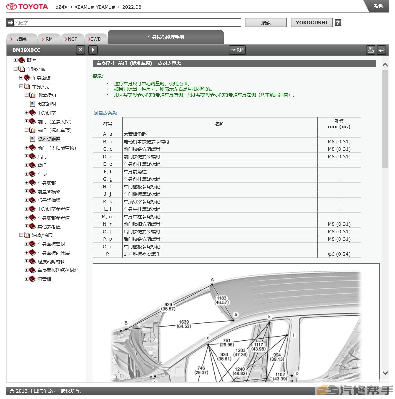Collapse the 前门 (标准车顶) node
Viewport: 395px width, 399px height.
coord(26,130)
